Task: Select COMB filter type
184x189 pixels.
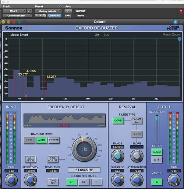Action: [x=118, y=120]
